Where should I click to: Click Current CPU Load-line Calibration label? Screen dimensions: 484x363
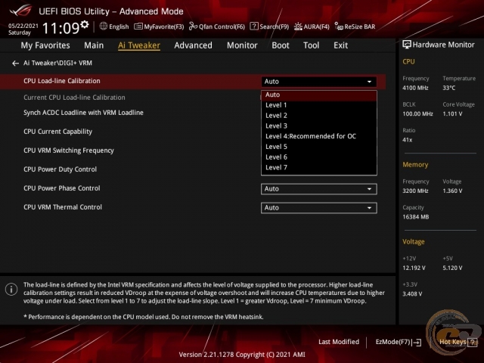[74, 98]
